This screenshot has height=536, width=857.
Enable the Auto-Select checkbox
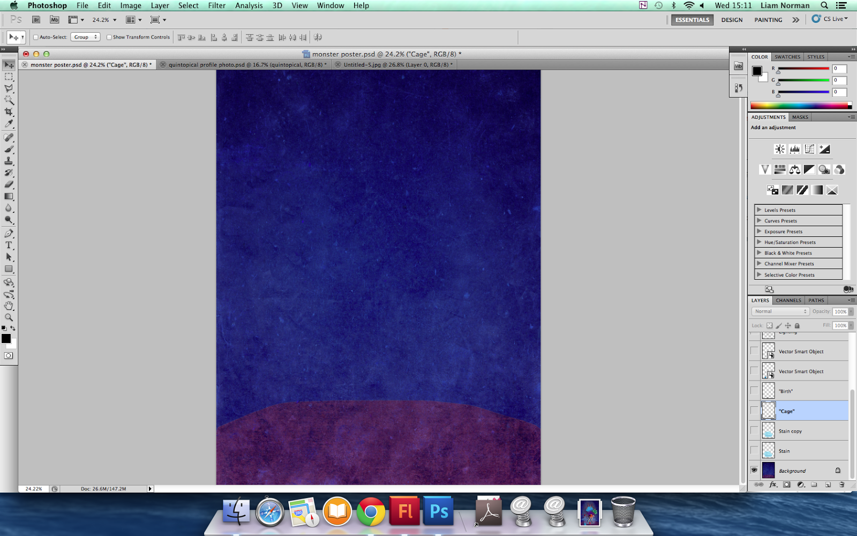point(36,38)
